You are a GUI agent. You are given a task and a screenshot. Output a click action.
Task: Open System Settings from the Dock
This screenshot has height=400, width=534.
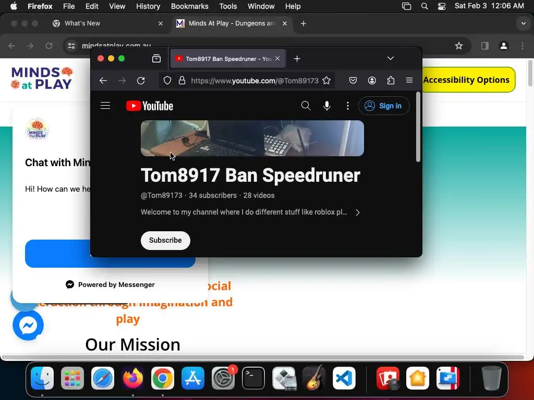click(223, 378)
